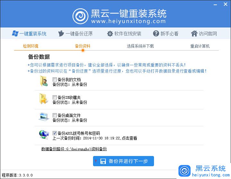Select the 备份资料 step tab
Image resolution: width=231 pixels, height=179 pixels.
tap(82, 46)
